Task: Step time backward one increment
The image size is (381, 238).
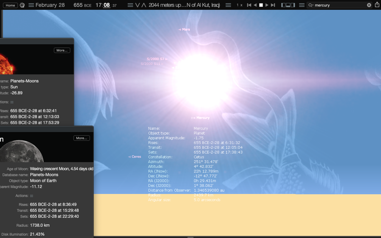Action: pyautogui.click(x=249, y=5)
